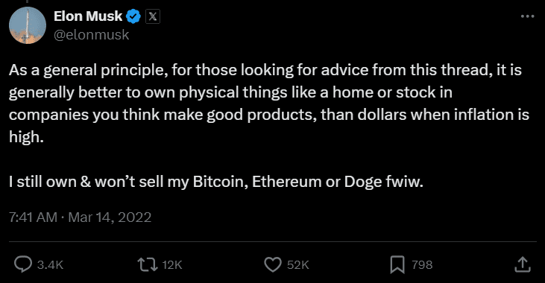Image resolution: width=545 pixels, height=283 pixels.
Task: Repost using the retweet arrows icon
Action: point(148,264)
